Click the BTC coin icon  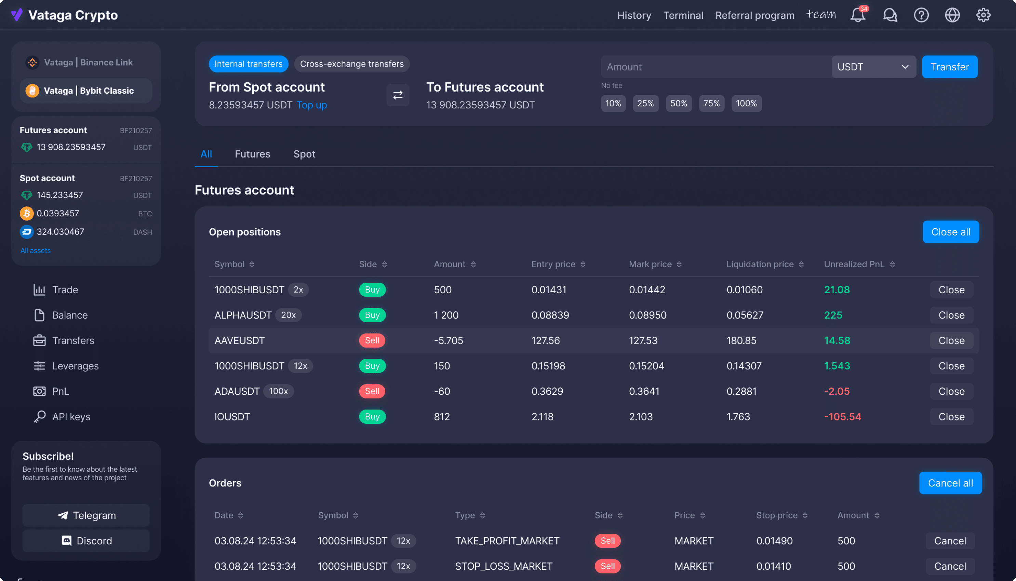[27, 214]
